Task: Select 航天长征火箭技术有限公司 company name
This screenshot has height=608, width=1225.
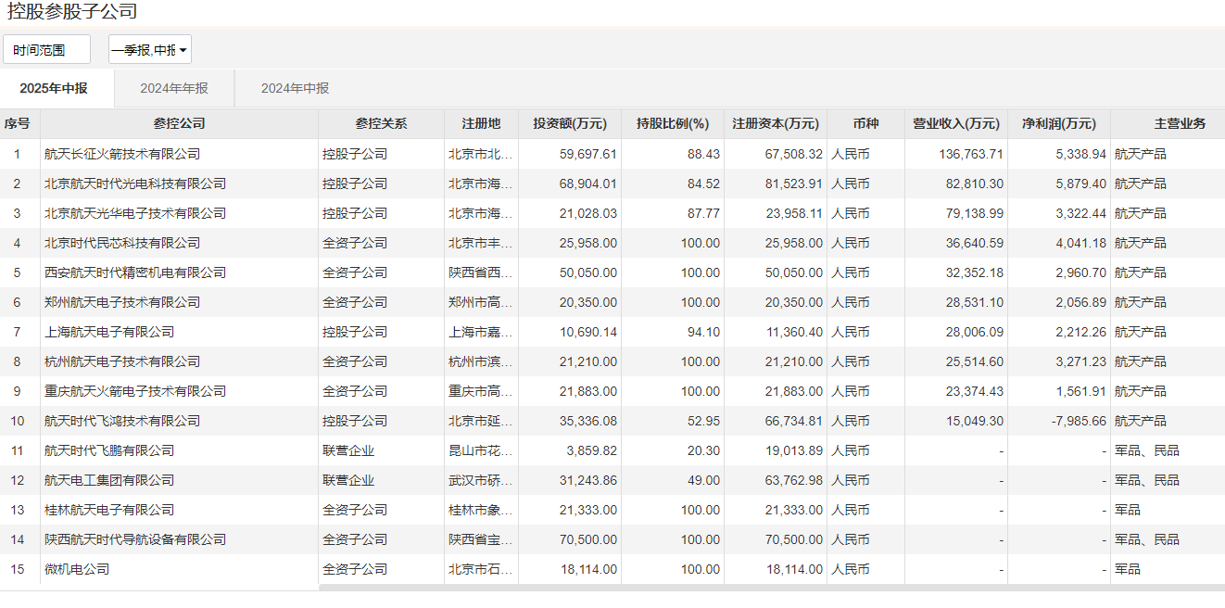Action: [122, 154]
